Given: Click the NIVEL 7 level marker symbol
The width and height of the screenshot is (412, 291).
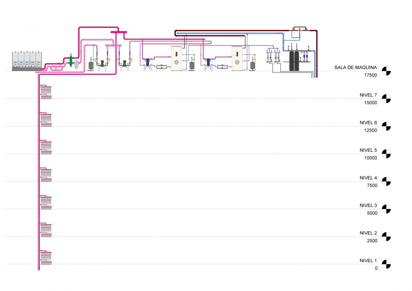Looking at the screenshot, I should coord(386,99).
